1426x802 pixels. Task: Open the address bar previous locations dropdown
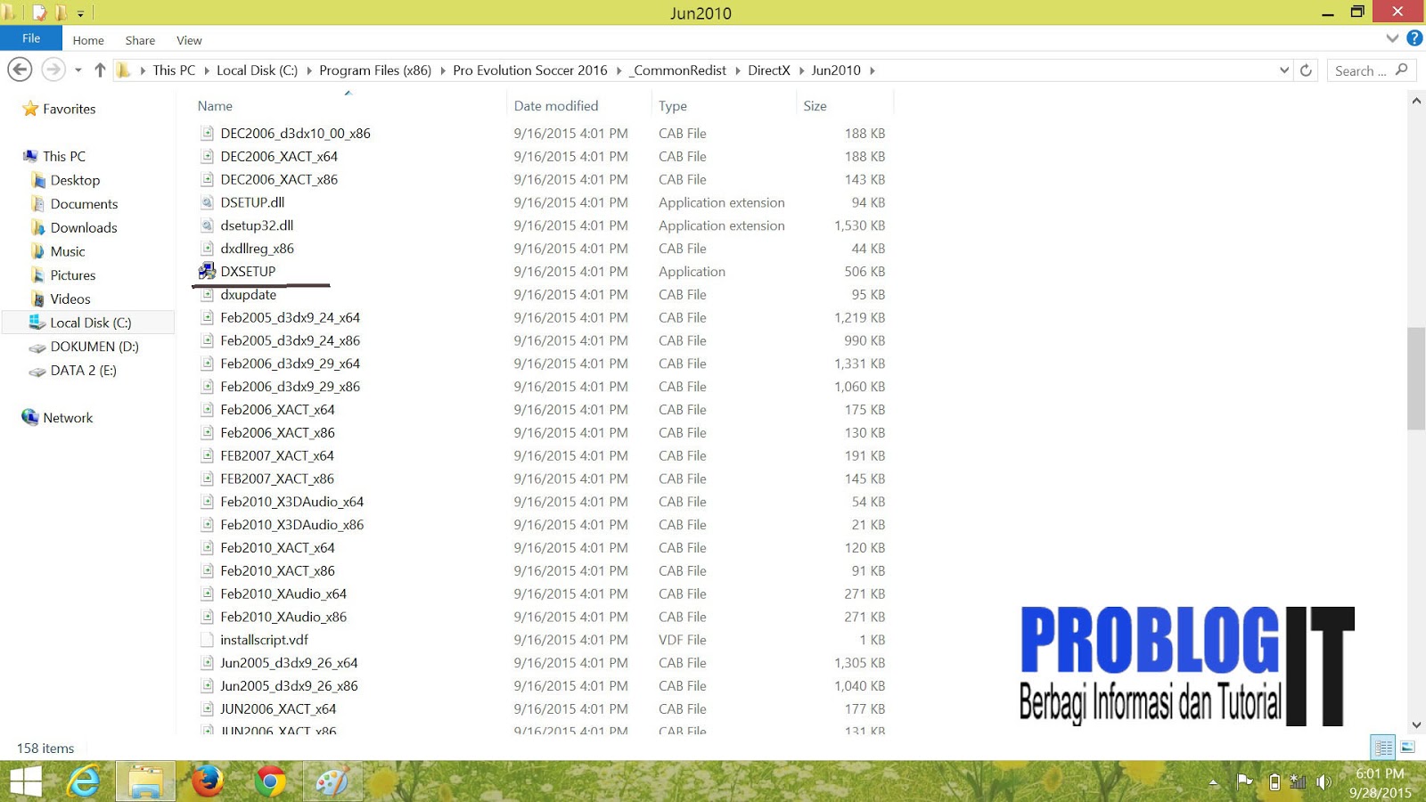tap(1283, 70)
